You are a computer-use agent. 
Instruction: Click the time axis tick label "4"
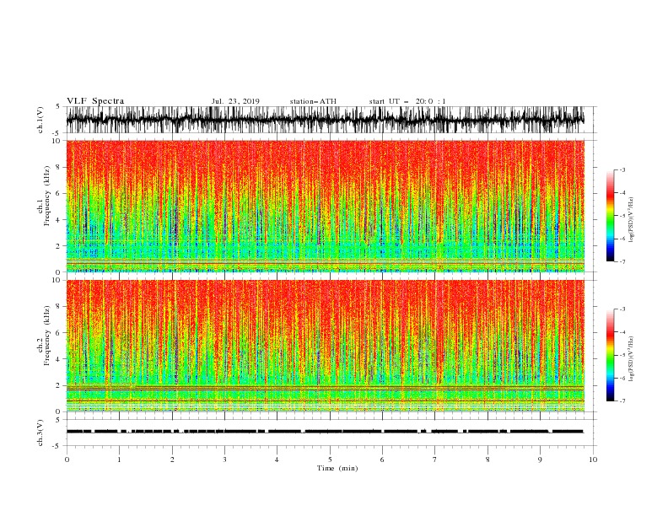tap(277, 460)
